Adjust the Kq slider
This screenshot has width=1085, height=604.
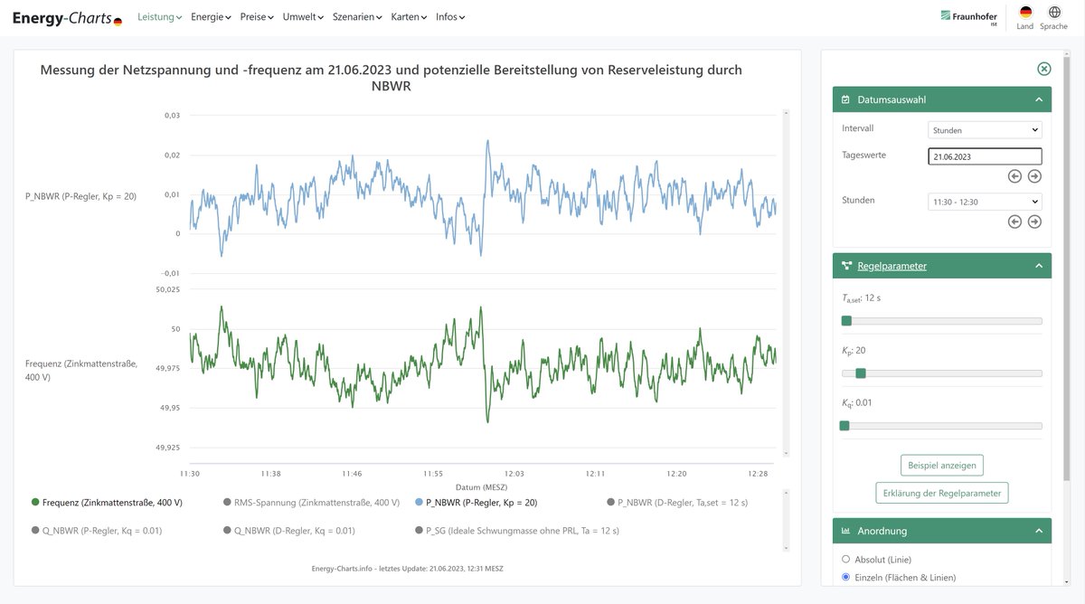pyautogui.click(x=941, y=426)
